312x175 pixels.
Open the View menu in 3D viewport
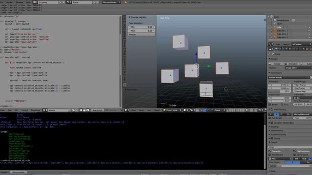[134, 110]
